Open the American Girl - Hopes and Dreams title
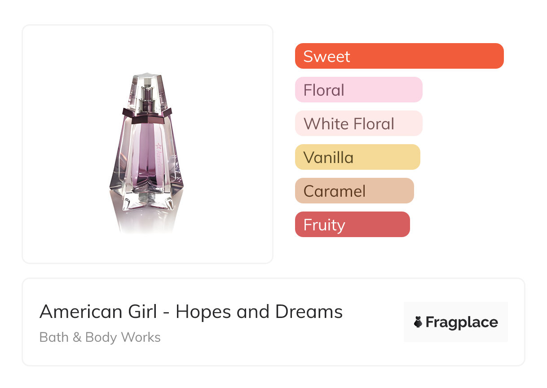The width and height of the screenshot is (547, 388). (x=191, y=312)
